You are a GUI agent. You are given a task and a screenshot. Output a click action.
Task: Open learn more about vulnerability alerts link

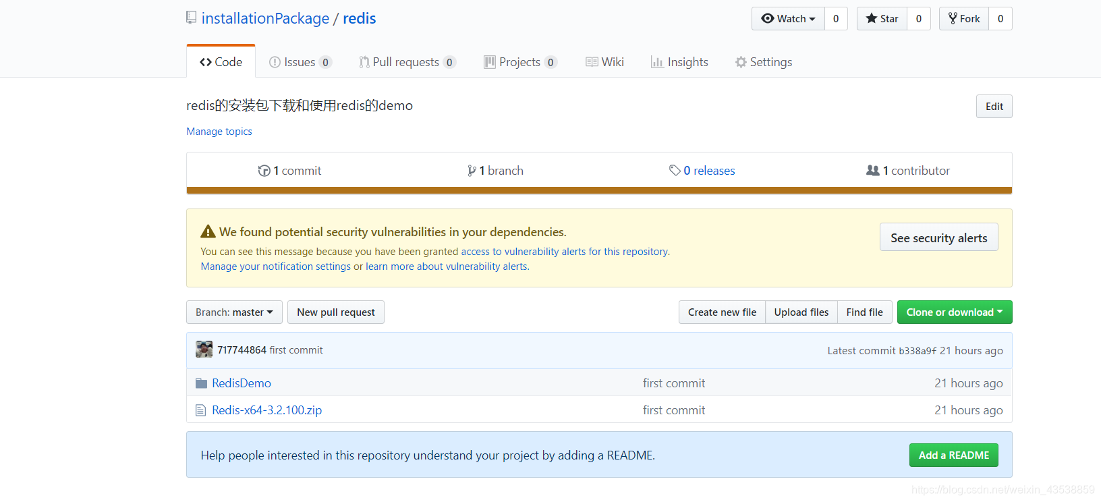click(447, 267)
